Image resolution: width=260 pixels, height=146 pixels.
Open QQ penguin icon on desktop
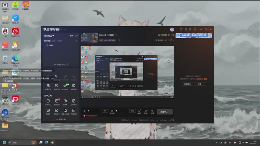tap(5, 31)
